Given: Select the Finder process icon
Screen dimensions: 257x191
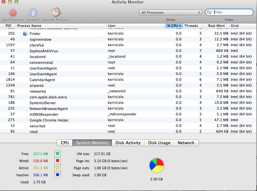Looking at the screenshot, I should [x=25, y=34].
